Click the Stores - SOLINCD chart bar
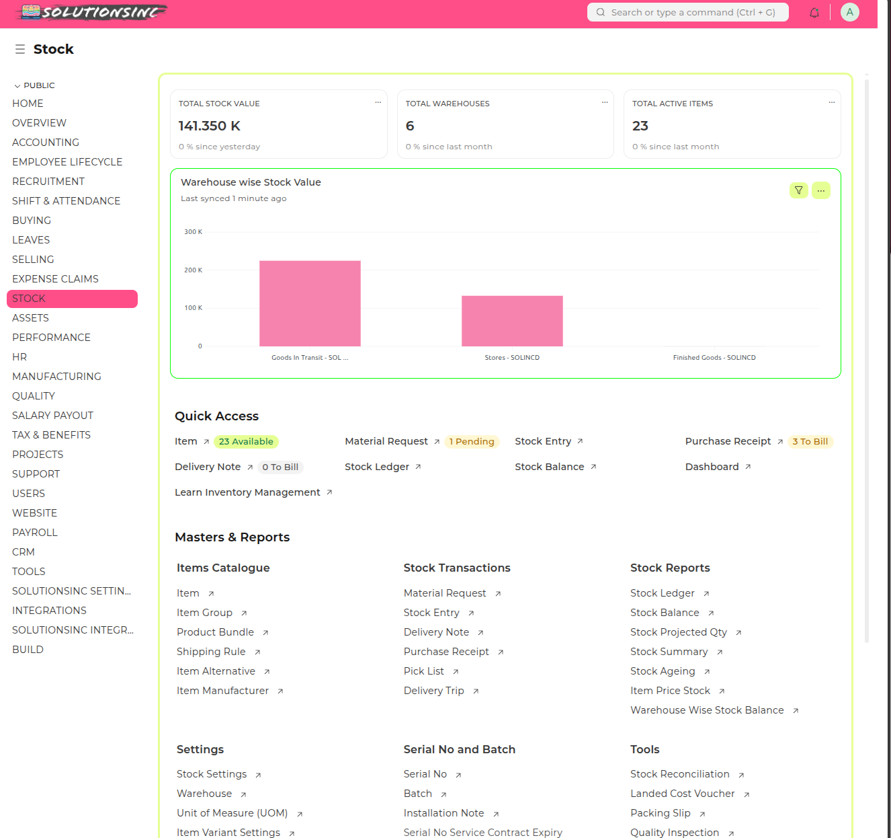891x838 pixels. pos(512,321)
